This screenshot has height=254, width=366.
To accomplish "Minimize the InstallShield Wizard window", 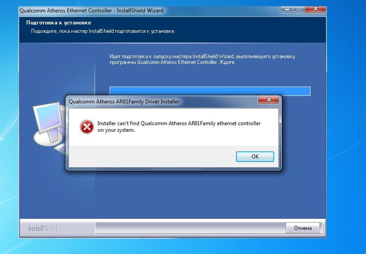I will coord(287,9).
